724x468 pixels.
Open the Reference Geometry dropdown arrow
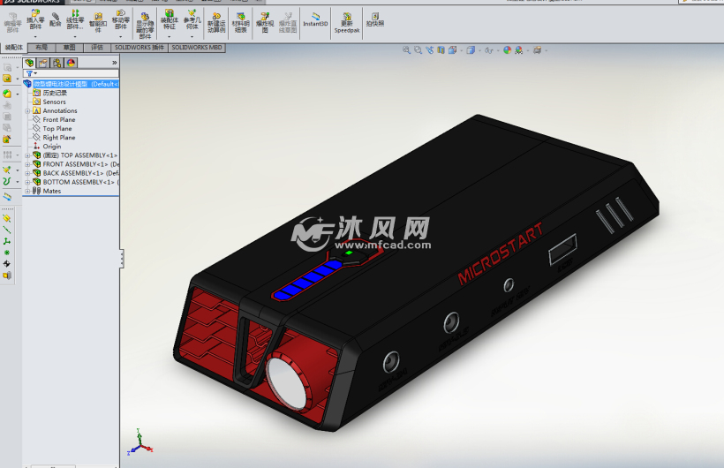[x=192, y=37]
